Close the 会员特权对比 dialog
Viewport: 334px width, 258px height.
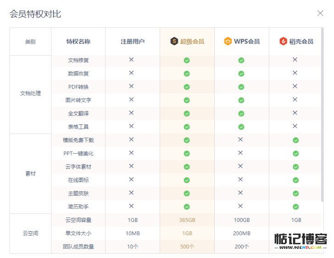[x=320, y=13]
